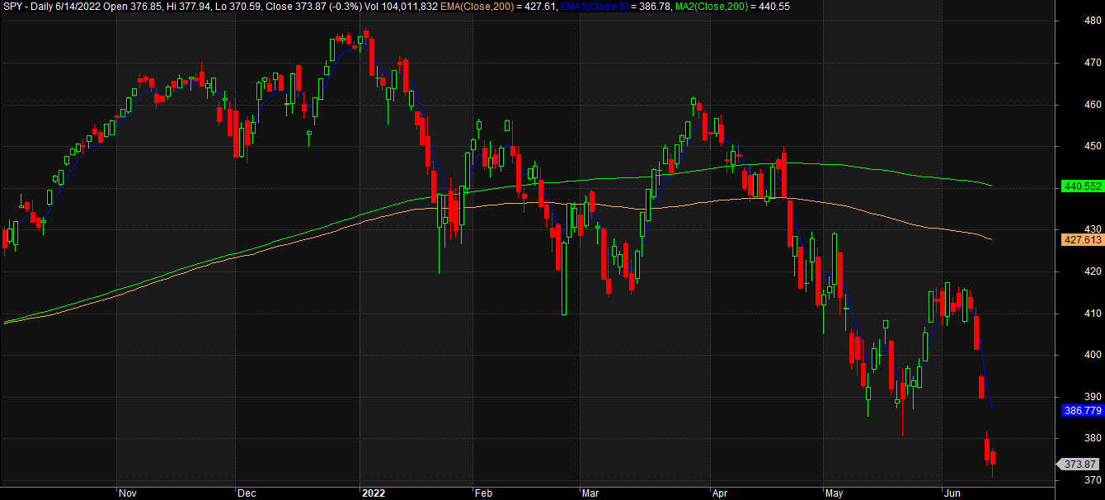Click the 410 price axis label
Viewport: 1105px width, 500px height.
point(1093,314)
